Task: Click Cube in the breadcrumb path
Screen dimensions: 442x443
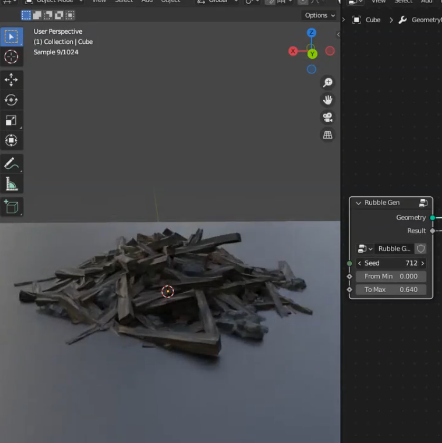Action: [372, 20]
